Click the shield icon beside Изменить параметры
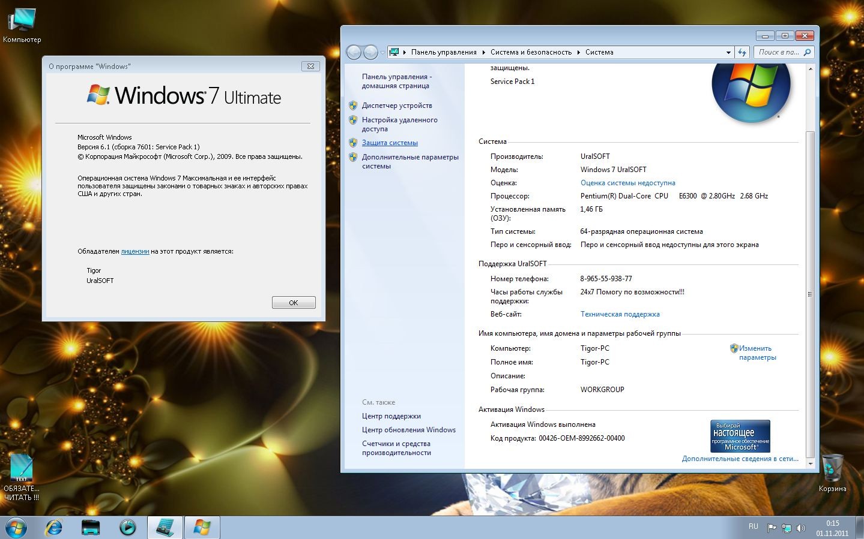 click(734, 348)
